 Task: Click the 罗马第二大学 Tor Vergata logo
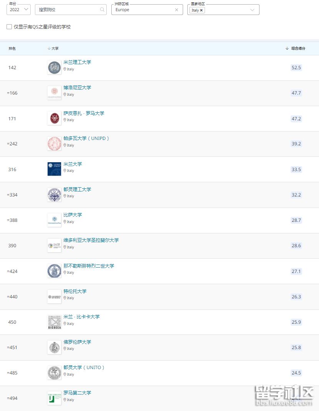coord(54,398)
